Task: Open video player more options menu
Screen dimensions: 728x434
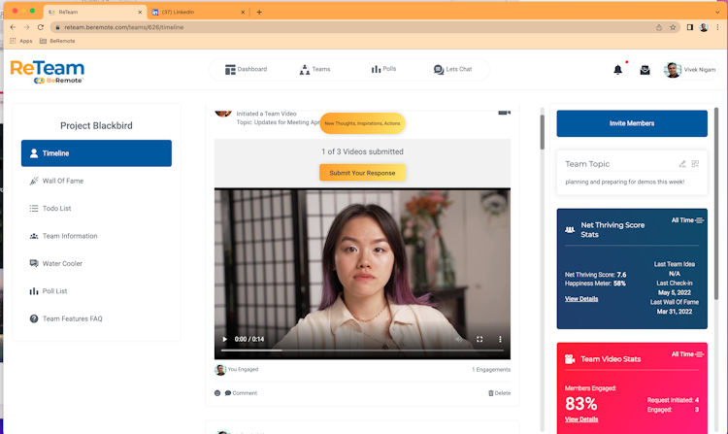Action: coord(500,339)
